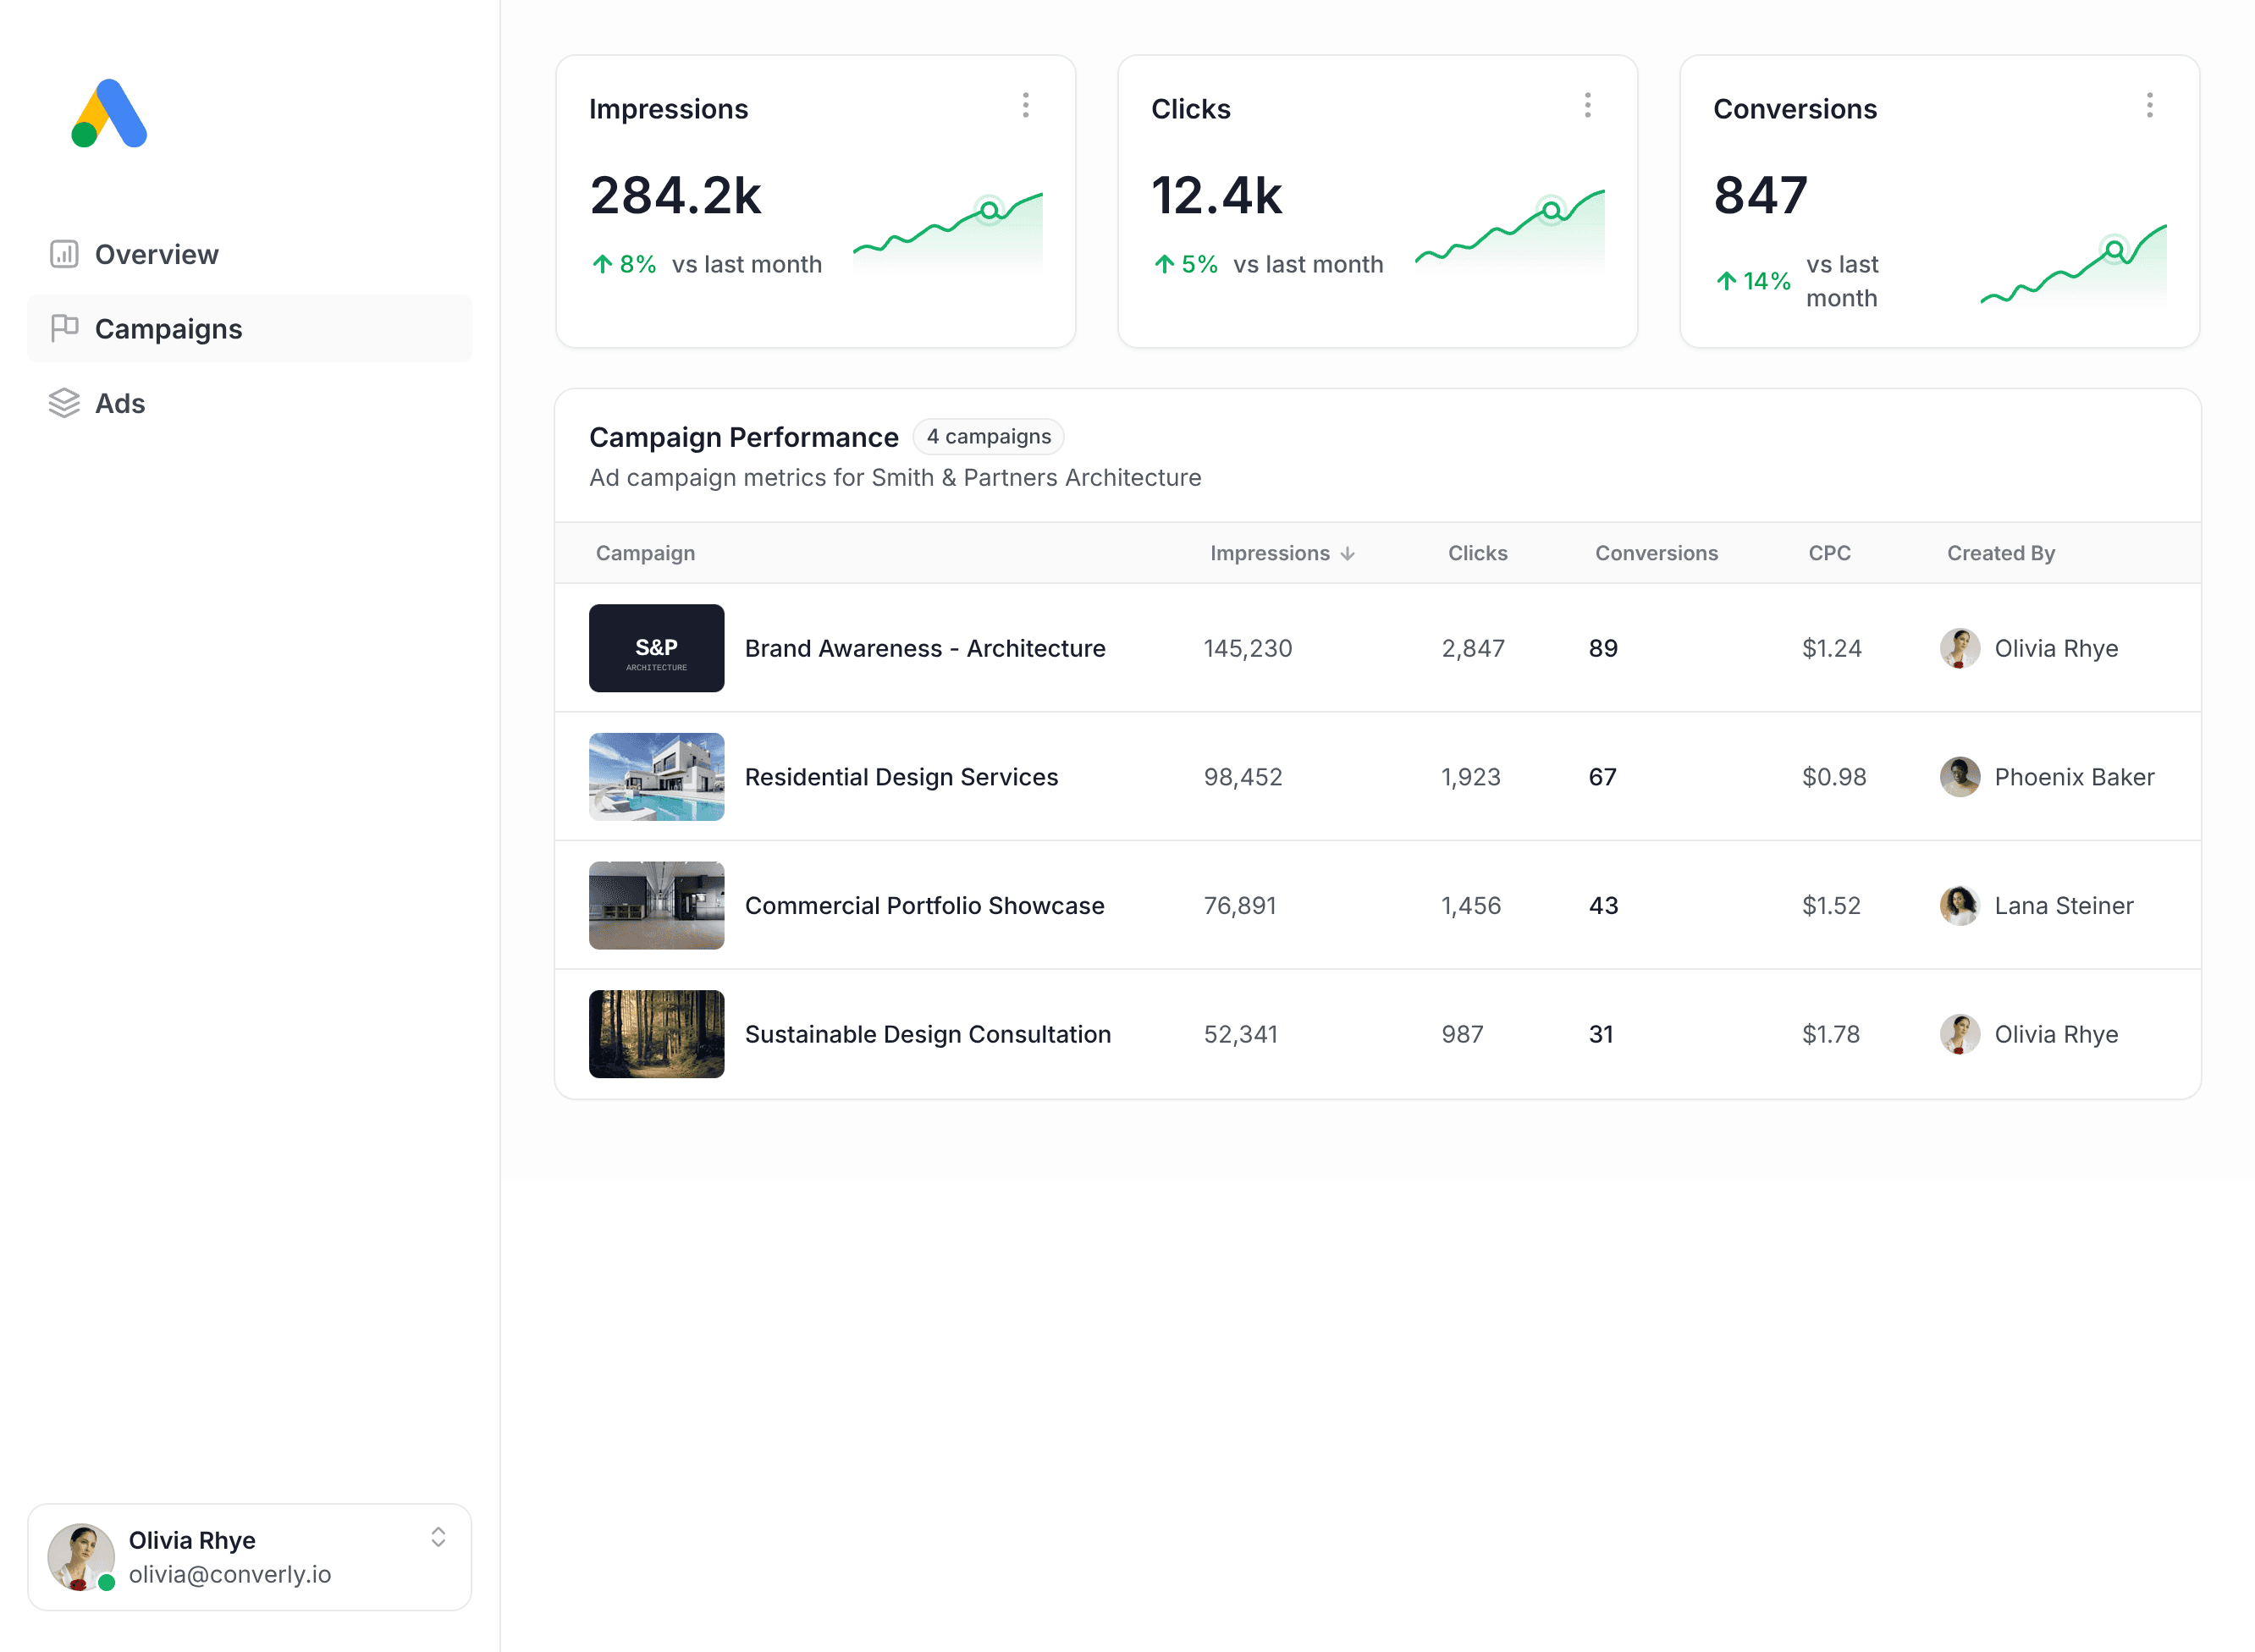Click Phoenix Baker's avatar in Created By column
Screen dimensions: 2255x1652
click(1961, 776)
